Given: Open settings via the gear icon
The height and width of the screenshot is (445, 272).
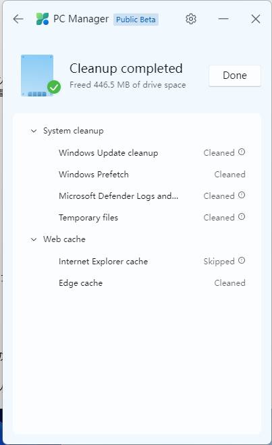Looking at the screenshot, I should pos(191,19).
